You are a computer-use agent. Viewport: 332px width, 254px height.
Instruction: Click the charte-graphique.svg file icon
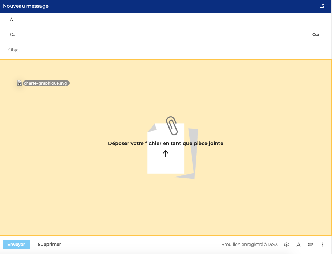[x=19, y=83]
